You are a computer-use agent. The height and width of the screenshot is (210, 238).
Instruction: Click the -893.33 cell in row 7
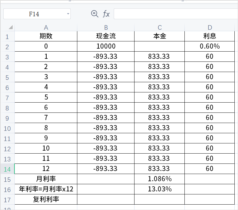pyautogui.click(x=106, y=97)
